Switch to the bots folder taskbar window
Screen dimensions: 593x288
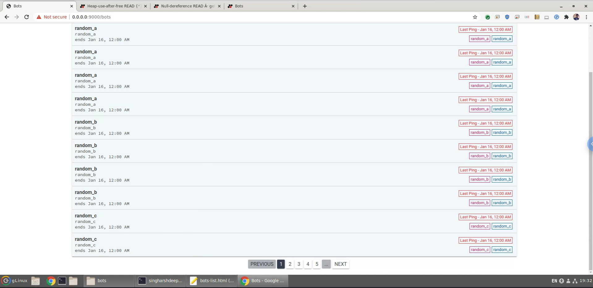(109, 281)
